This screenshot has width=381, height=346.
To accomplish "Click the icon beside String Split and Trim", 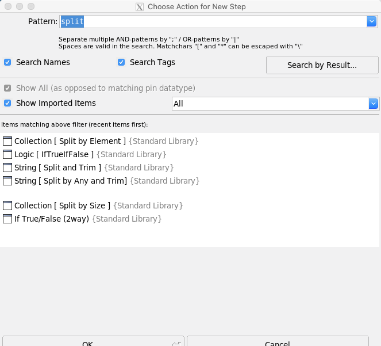I will pos(7,168).
